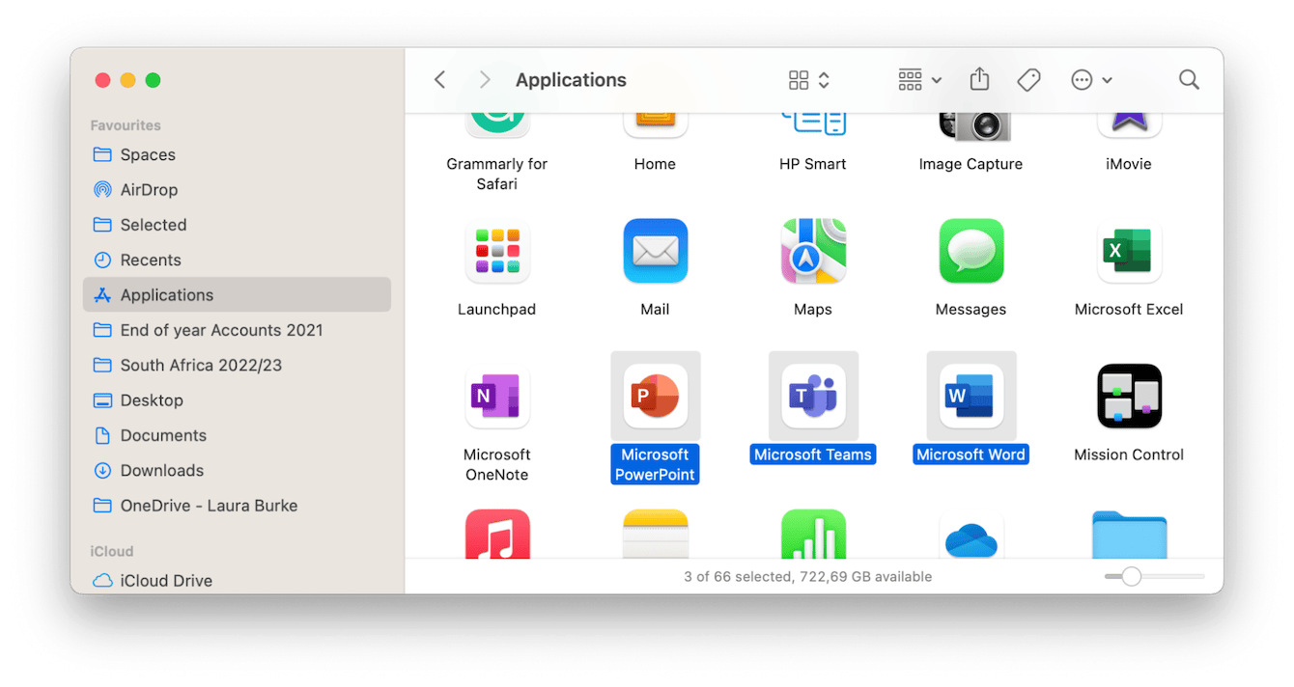Image resolution: width=1294 pixels, height=687 pixels.
Task: Click the Share toolbar icon
Action: (979, 79)
